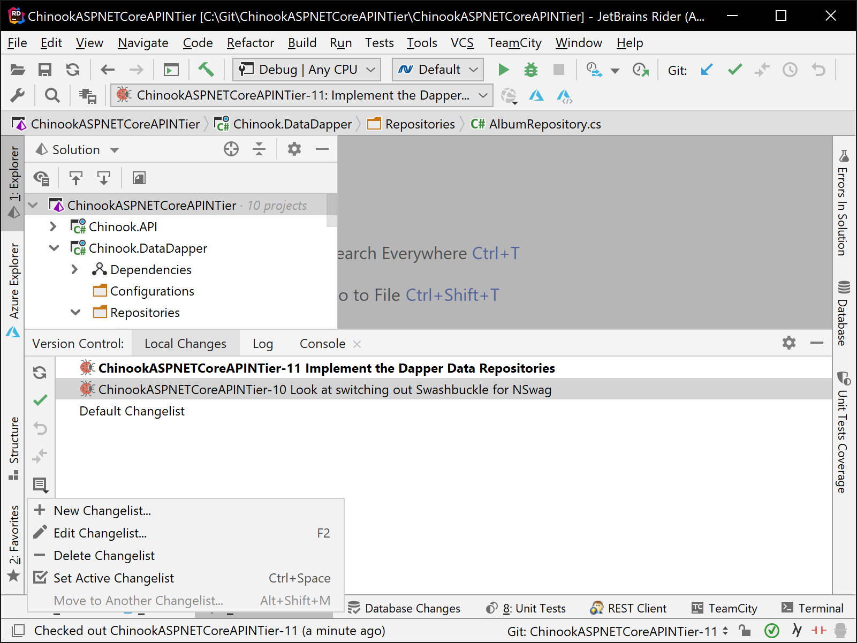Screen dimensions: 857x643
Task: Open the Terminal tool window
Action: coord(812,608)
